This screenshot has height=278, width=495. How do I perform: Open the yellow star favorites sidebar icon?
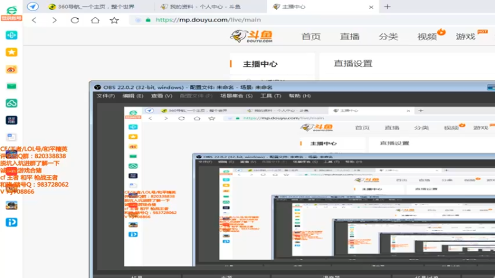(x=11, y=52)
